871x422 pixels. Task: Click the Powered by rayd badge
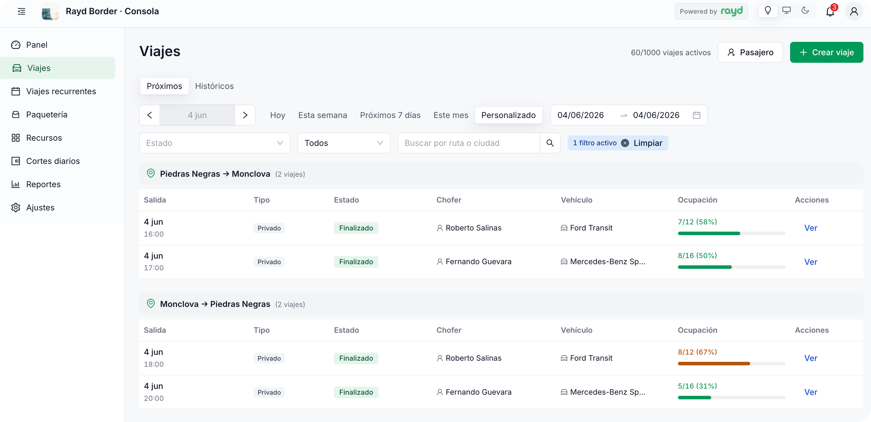point(711,11)
